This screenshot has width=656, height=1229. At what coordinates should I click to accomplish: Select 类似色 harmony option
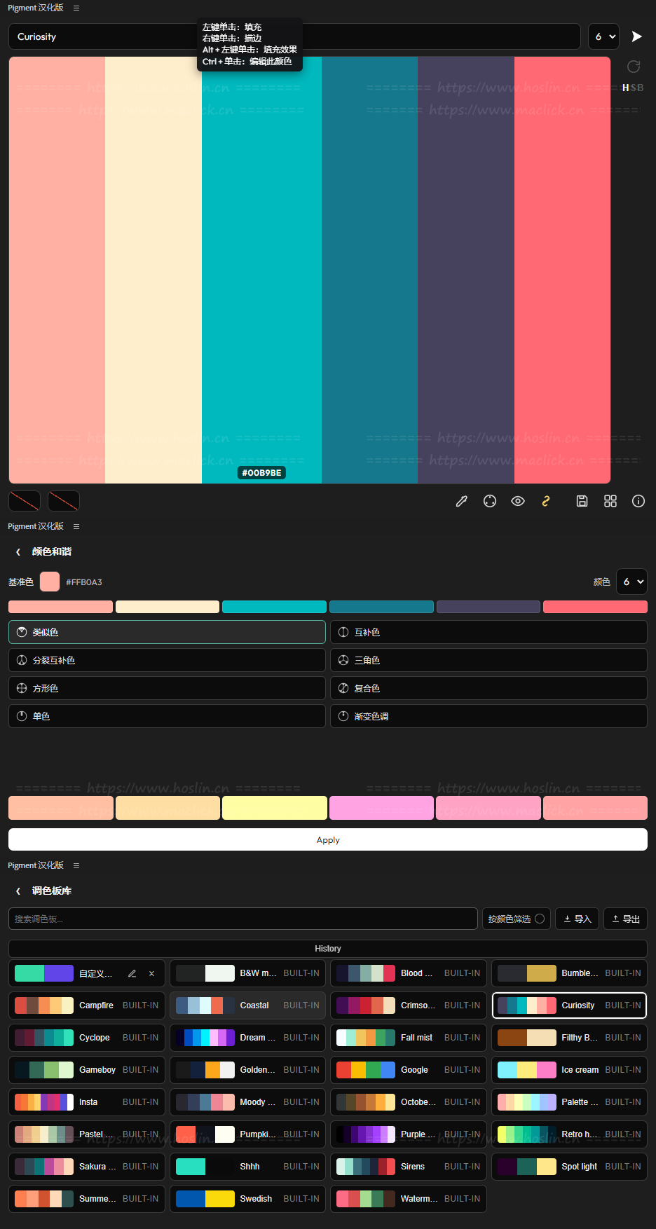(x=167, y=632)
